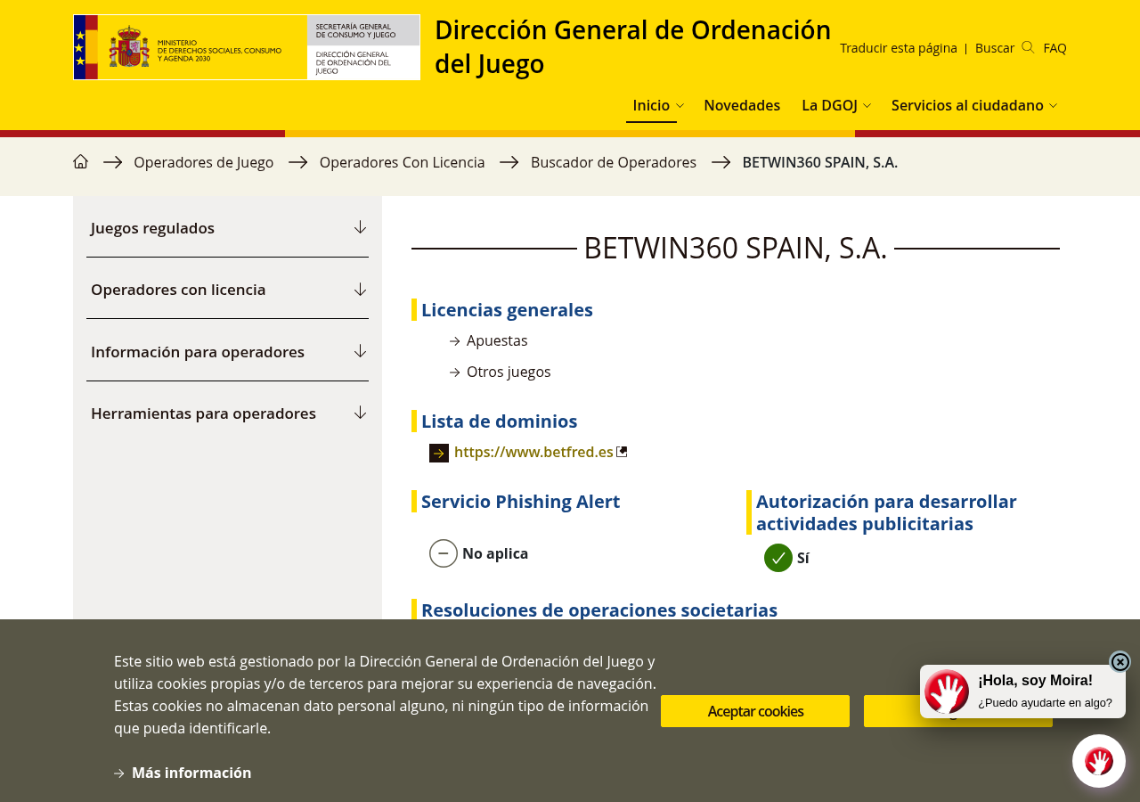Go to Operadores de Juego breadcrumb

coord(204,162)
